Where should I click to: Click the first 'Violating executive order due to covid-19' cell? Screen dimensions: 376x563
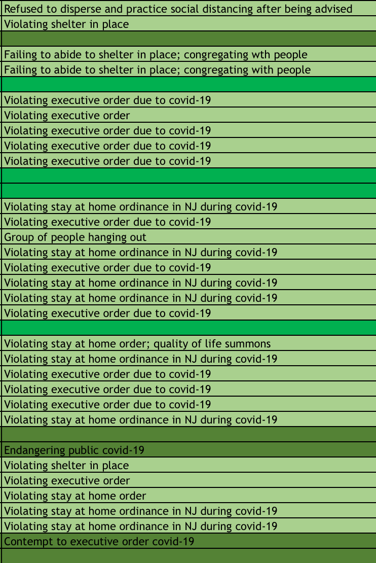tap(189, 99)
